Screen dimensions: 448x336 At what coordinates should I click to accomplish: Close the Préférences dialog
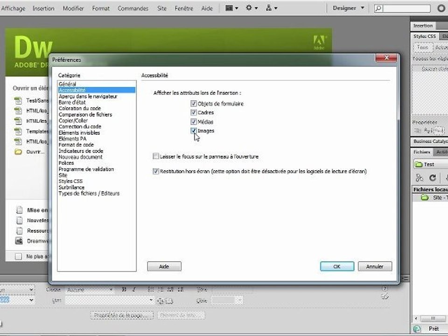pyautogui.click(x=386, y=58)
